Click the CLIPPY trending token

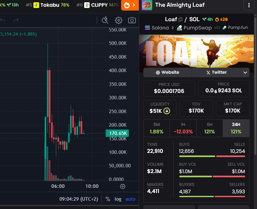pos(98,5)
